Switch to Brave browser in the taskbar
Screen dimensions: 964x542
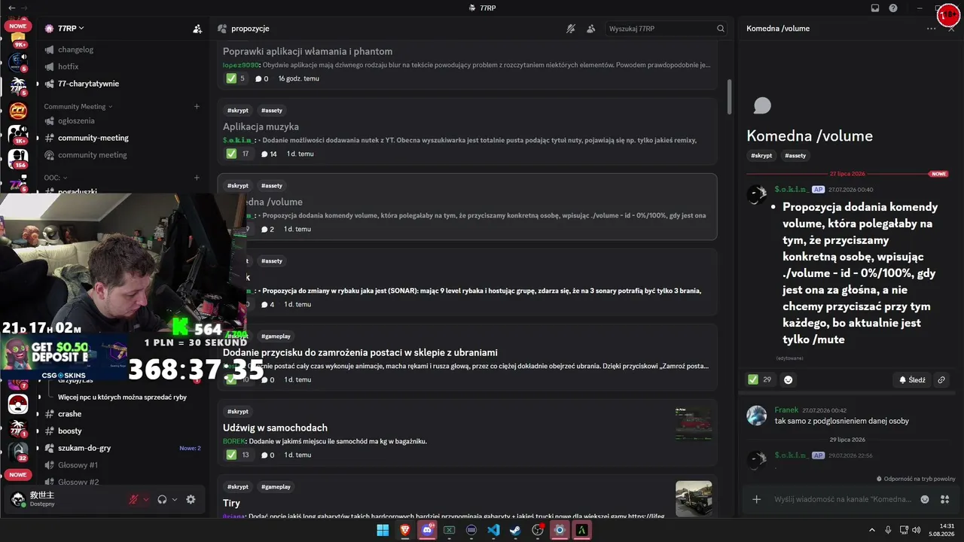tap(405, 530)
